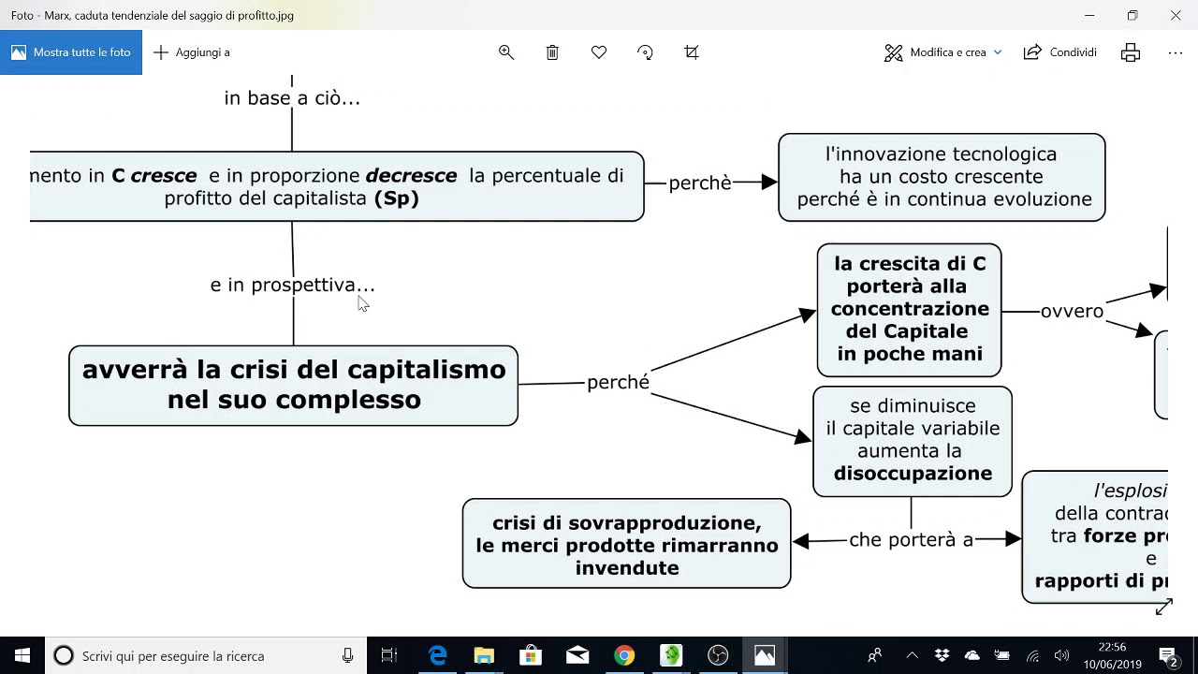Launch Google Chrome from the taskbar
Viewport: 1198px width, 674px height.
624,655
